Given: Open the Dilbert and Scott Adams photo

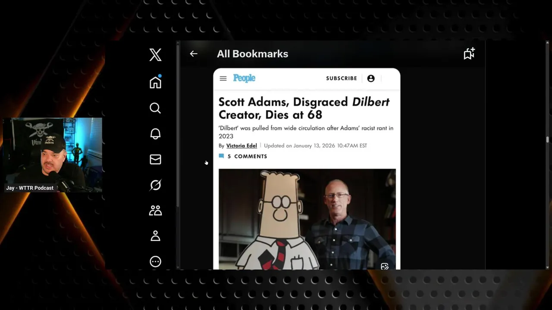Looking at the screenshot, I should (x=307, y=219).
